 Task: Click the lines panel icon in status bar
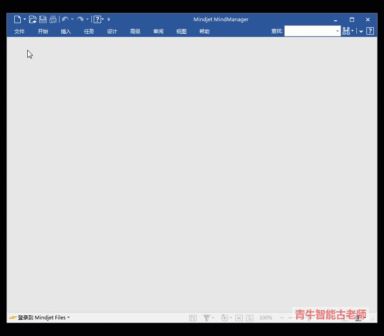point(250,318)
